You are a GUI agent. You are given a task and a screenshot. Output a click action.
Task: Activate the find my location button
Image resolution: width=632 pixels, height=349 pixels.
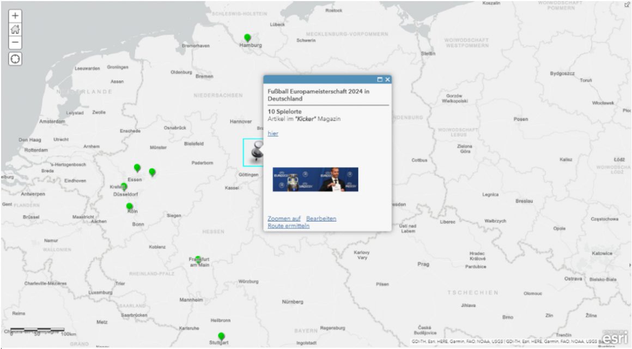coord(15,59)
